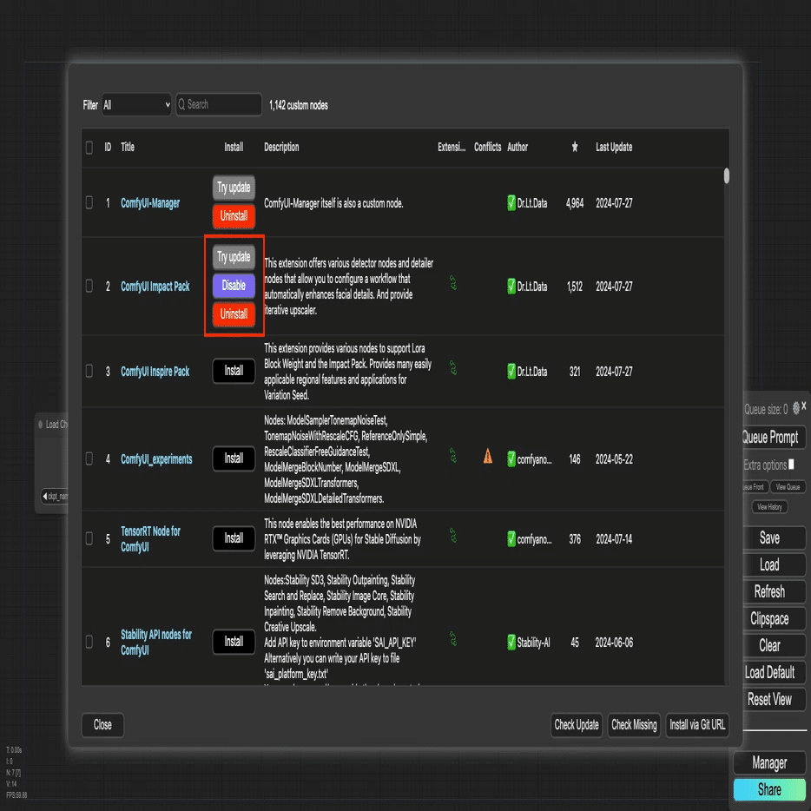Sort the table by ID column

tap(108, 147)
